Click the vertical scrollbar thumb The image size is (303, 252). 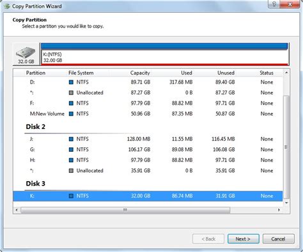tap(286, 147)
